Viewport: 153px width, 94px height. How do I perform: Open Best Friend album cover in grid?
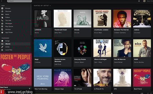pos(142,78)
